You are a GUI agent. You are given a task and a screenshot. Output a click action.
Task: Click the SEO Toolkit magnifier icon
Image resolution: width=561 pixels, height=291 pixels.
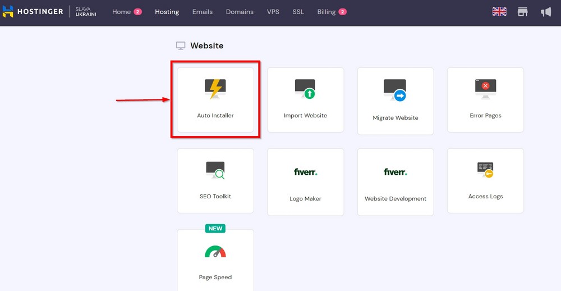tap(215, 170)
